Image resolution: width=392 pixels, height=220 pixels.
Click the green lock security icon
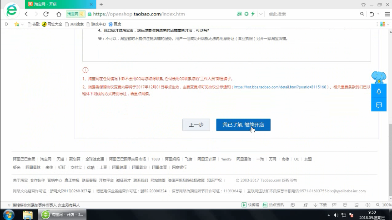(90, 14)
